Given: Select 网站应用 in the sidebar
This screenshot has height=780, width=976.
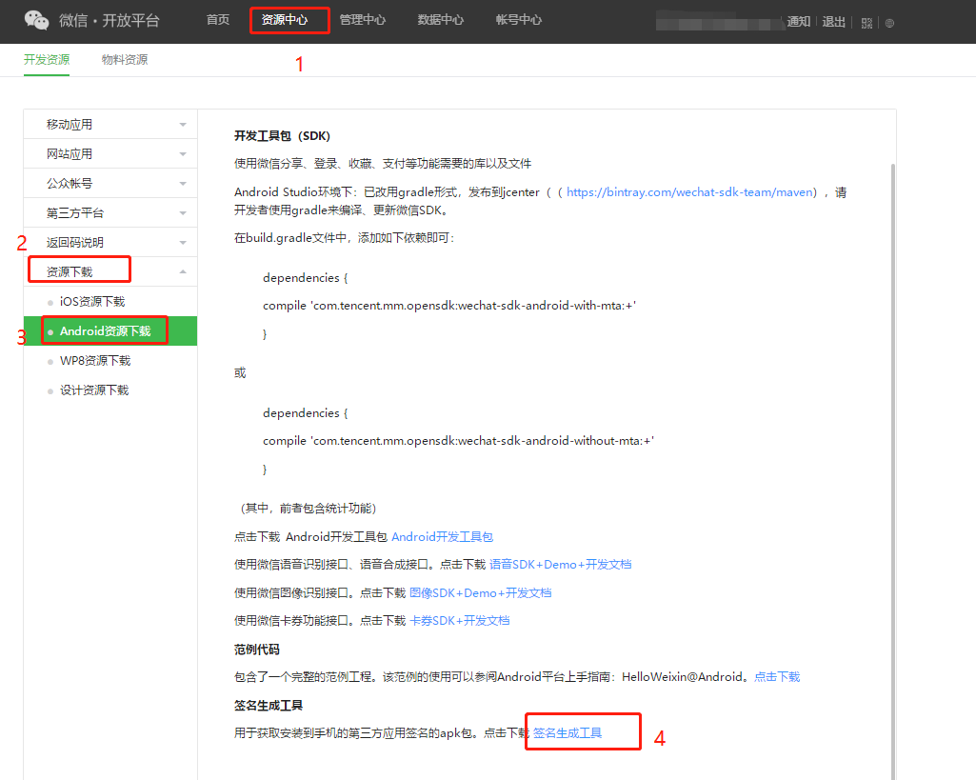Looking at the screenshot, I should [x=70, y=153].
